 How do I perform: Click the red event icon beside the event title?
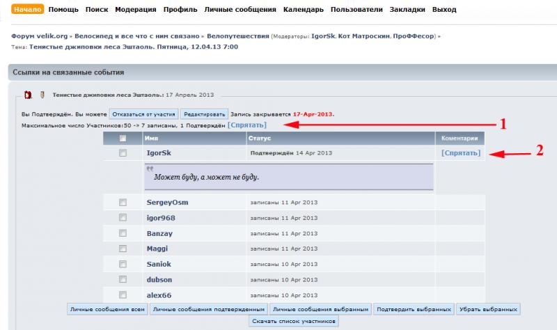[x=29, y=95]
